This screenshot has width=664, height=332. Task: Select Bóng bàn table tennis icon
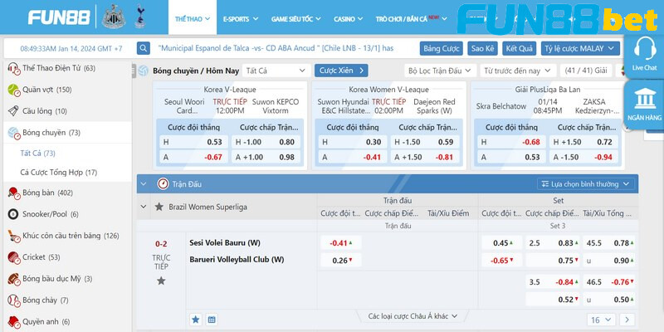(x=13, y=193)
